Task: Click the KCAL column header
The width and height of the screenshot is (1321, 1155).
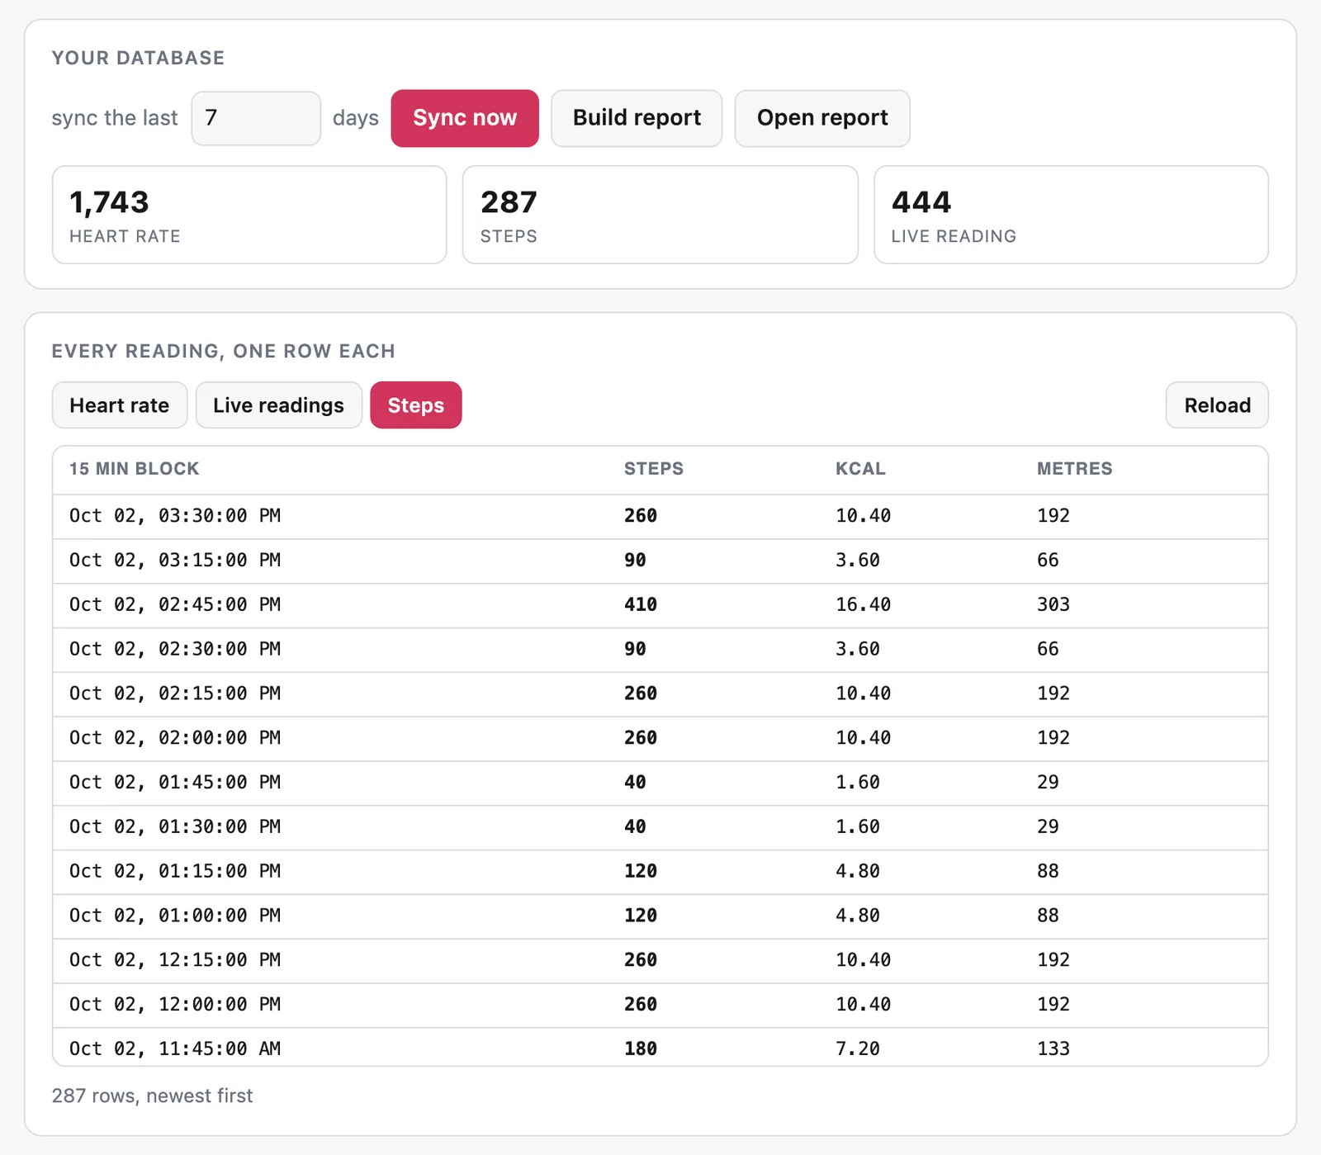Action: click(x=860, y=469)
